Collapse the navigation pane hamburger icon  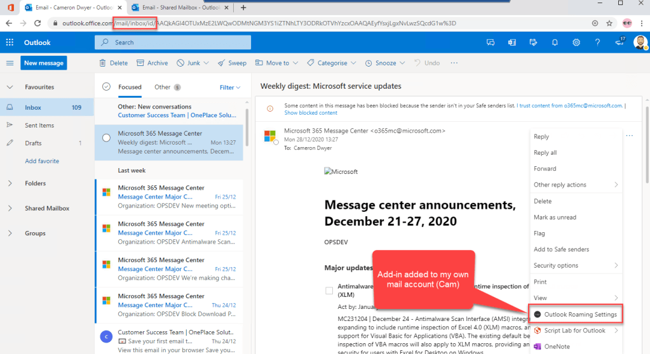pos(10,63)
